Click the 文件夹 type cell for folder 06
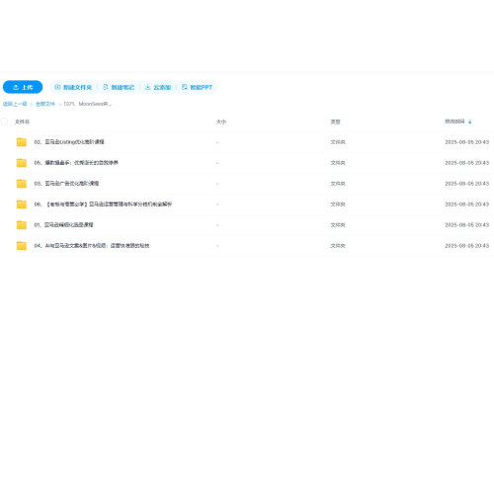Image resolution: width=494 pixels, height=494 pixels. click(338, 205)
